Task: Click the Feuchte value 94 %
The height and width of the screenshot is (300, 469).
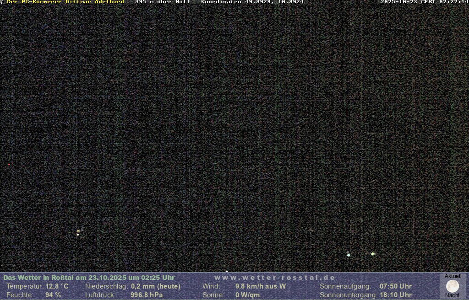Action: pyautogui.click(x=53, y=295)
